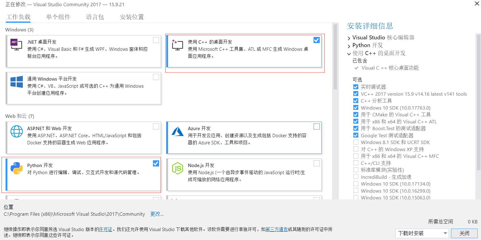Click the 所需总空间 label
The height and width of the screenshot is (240, 481).
[x=441, y=222]
